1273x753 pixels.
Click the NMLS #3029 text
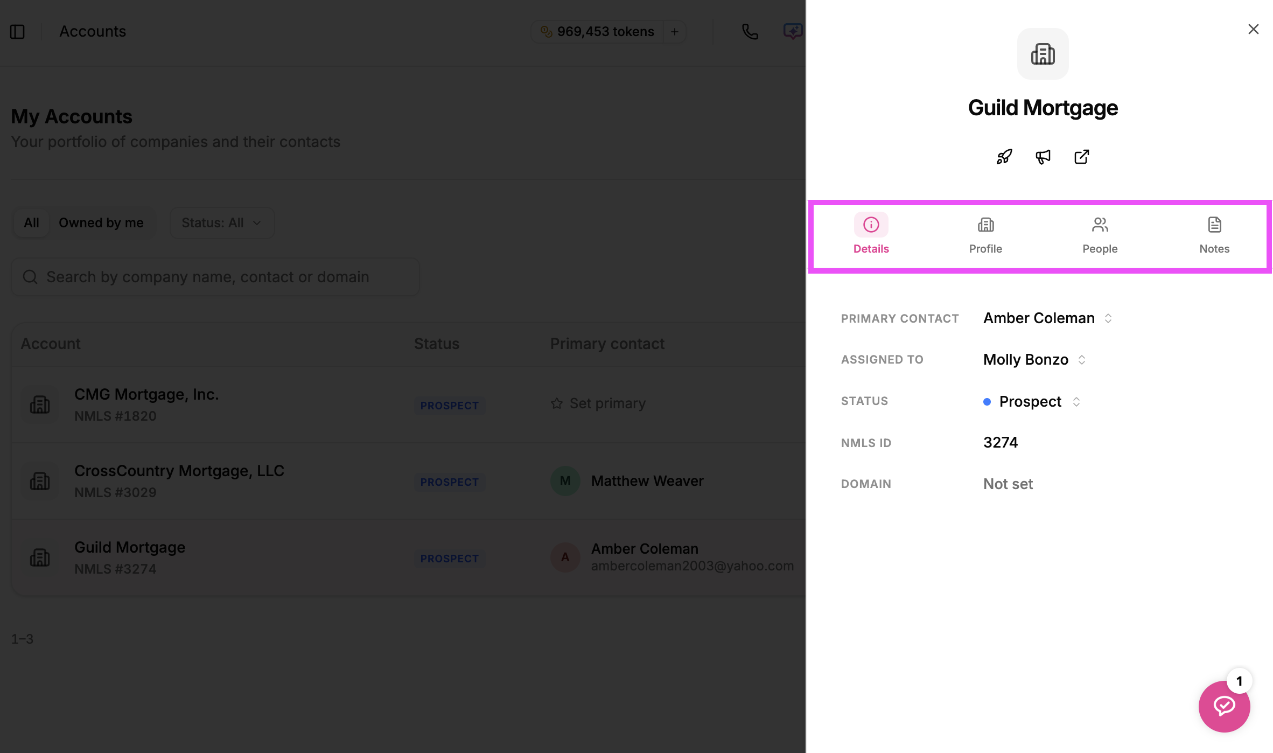click(x=115, y=493)
